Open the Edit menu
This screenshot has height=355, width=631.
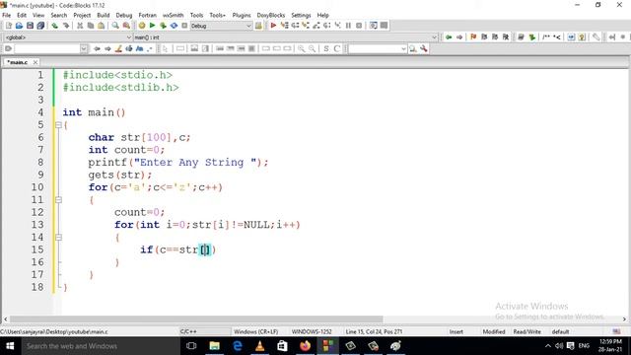(x=22, y=15)
